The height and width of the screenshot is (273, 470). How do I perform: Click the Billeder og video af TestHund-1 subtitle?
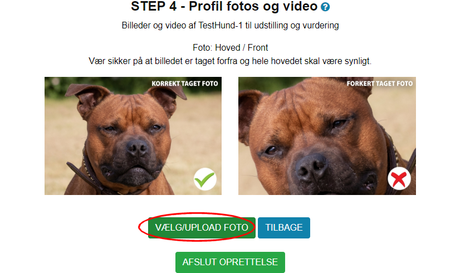click(230, 26)
